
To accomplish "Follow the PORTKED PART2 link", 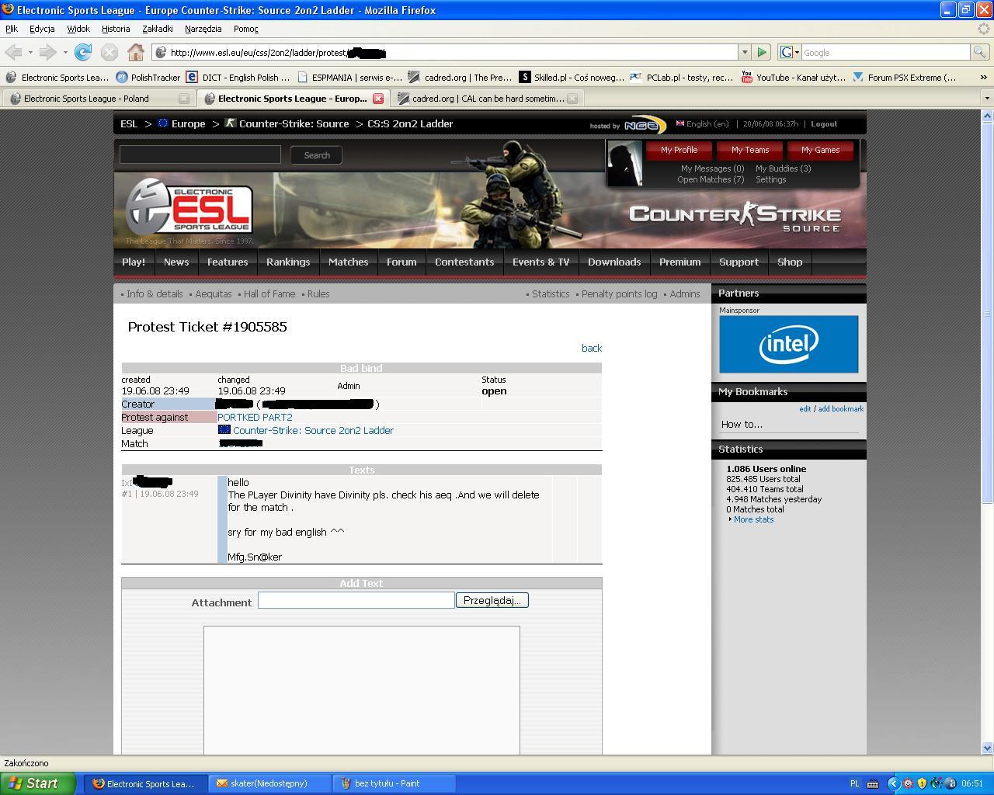I will point(255,418).
